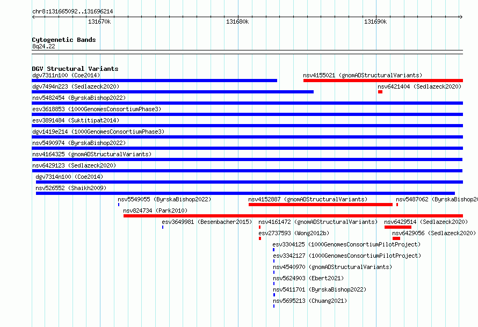
Task: Click the 8q24.22 cytogenetic band bar
Action: click(x=247, y=52)
